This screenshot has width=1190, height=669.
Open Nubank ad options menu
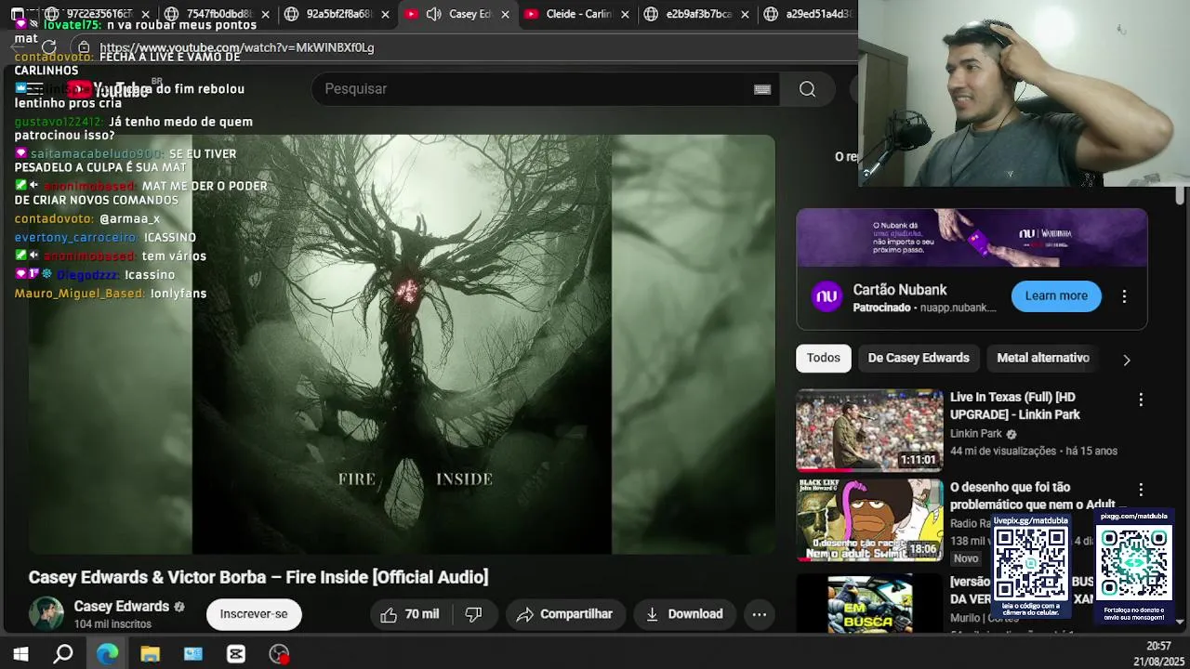(1124, 296)
